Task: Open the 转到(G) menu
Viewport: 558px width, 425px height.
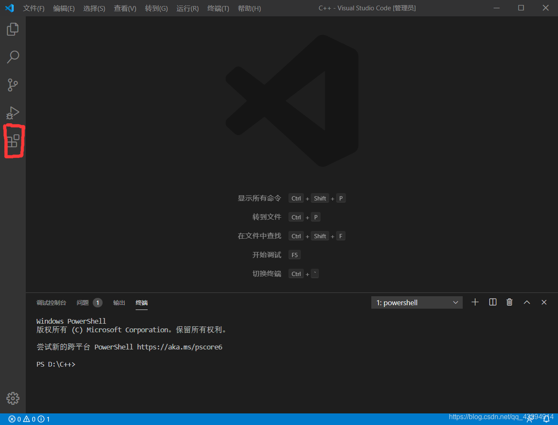Action: (x=156, y=9)
